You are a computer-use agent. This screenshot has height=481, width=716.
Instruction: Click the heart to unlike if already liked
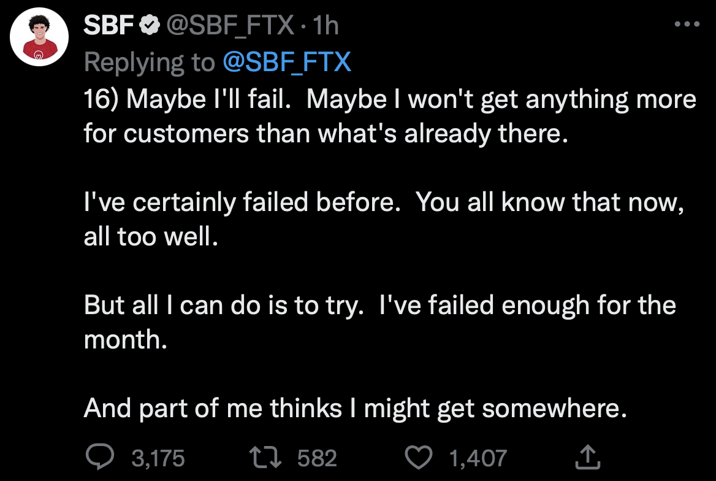point(420,456)
